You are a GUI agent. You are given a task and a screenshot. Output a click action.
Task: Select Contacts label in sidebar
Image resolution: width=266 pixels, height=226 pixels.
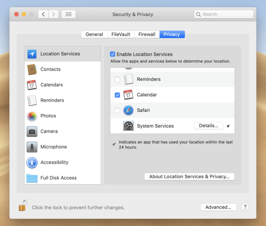pyautogui.click(x=50, y=69)
